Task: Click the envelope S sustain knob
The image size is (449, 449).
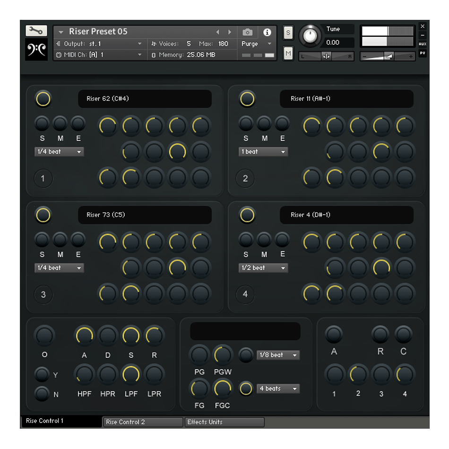Action: pos(131,335)
